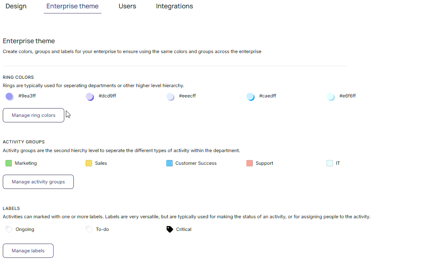This screenshot has width=423, height=263.
Task: Click the Manage labels button
Action: (28, 251)
